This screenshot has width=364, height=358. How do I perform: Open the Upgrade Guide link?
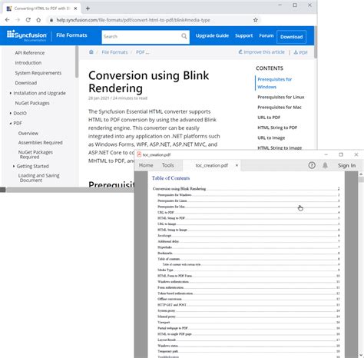[x=212, y=36]
